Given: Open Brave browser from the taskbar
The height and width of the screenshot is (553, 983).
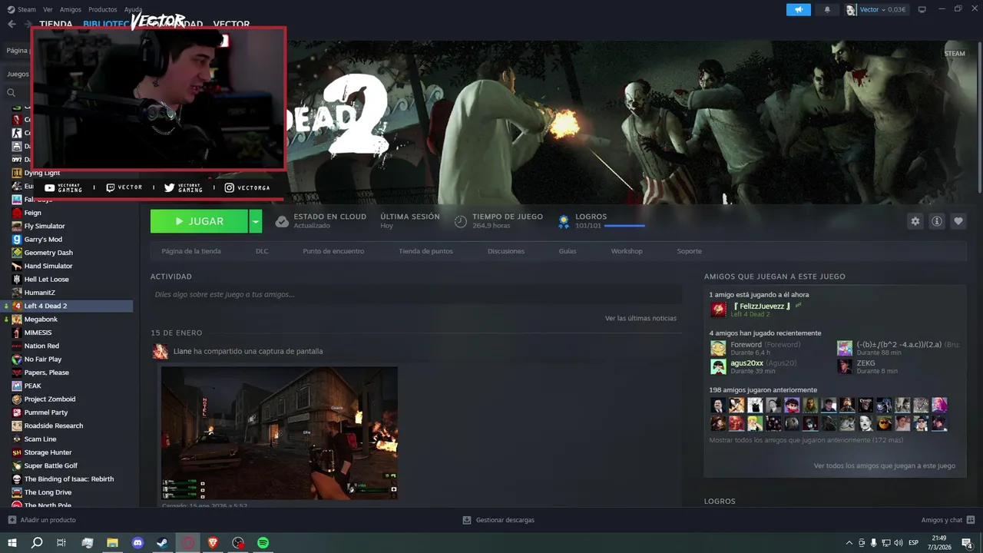Looking at the screenshot, I should 213,543.
